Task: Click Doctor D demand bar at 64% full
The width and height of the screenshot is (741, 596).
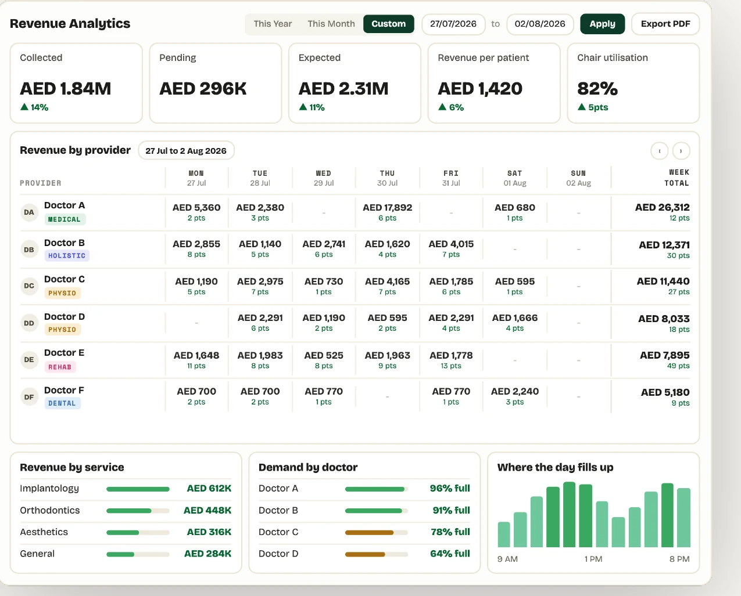Action: (377, 554)
